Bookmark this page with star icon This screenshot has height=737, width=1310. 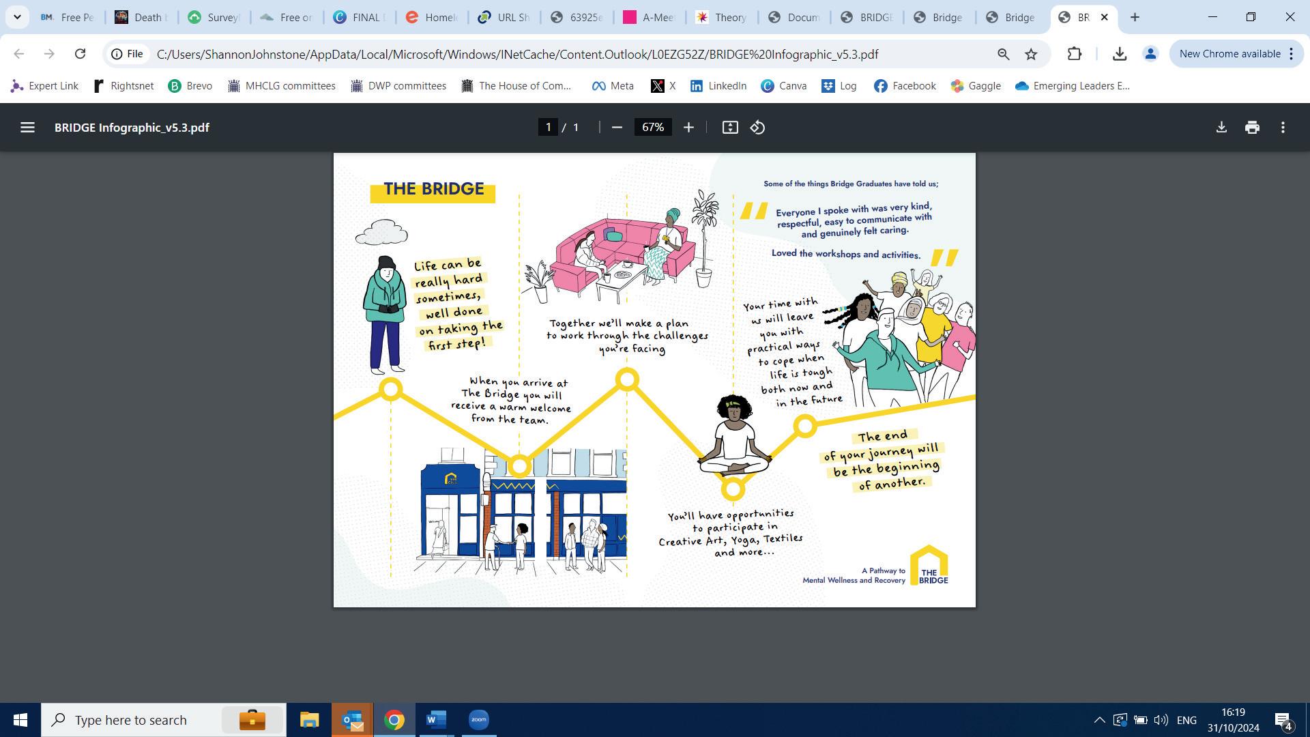click(1031, 54)
